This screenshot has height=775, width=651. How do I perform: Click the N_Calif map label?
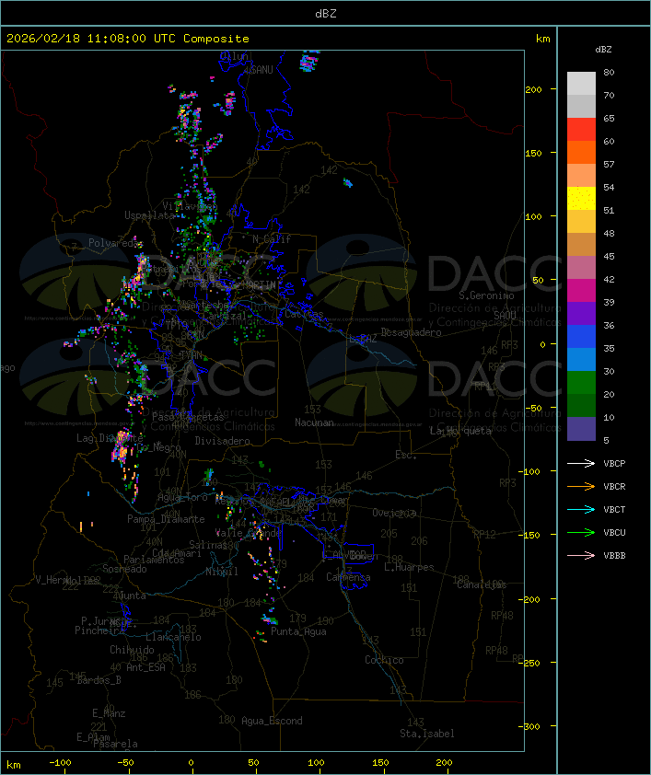click(x=272, y=238)
